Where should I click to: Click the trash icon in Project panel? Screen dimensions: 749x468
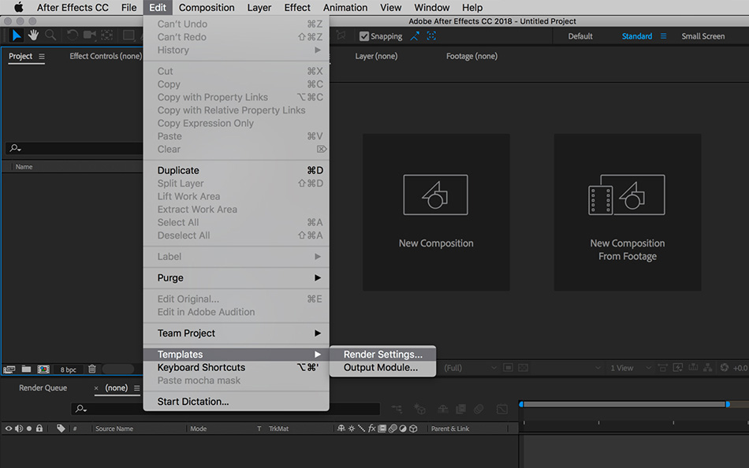coord(92,369)
